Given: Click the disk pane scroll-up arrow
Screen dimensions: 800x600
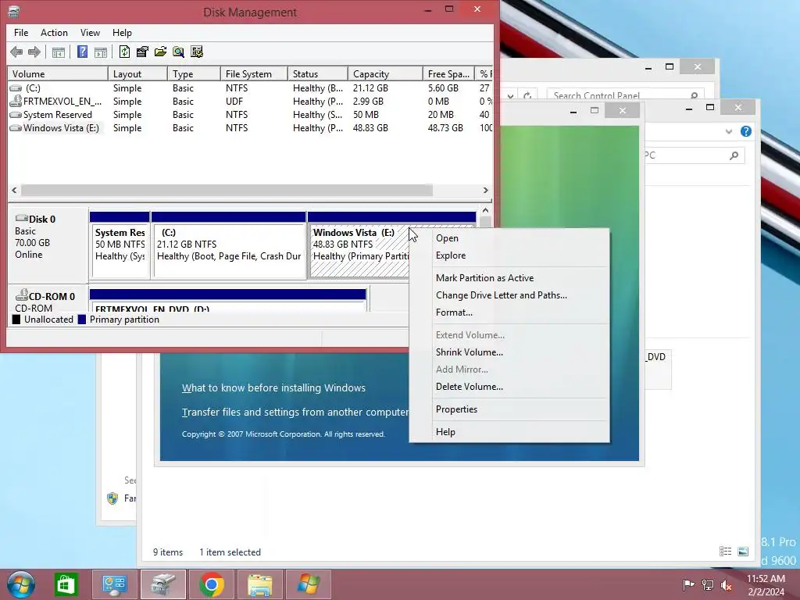Looking at the screenshot, I should pyautogui.click(x=485, y=210).
